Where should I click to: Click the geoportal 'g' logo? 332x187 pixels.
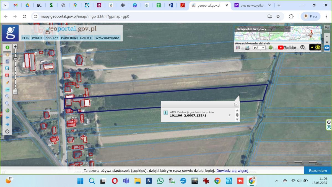pos(10,33)
